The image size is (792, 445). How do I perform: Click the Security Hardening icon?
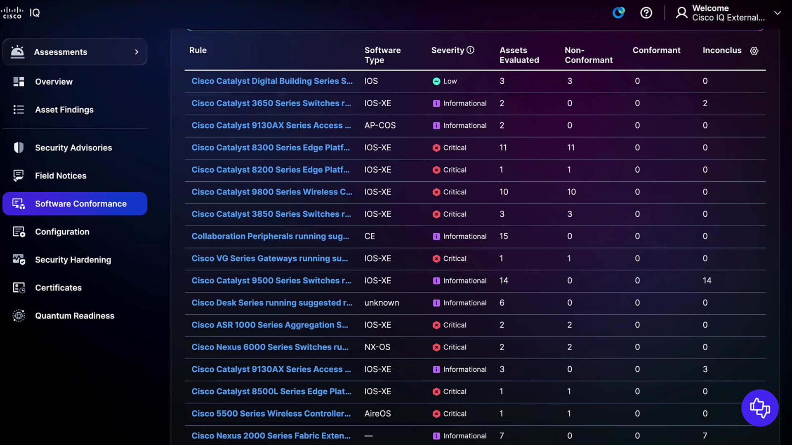click(19, 260)
